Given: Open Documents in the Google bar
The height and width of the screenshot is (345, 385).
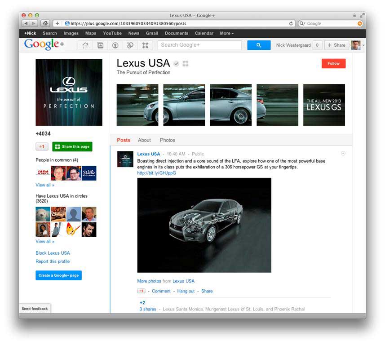Looking at the screenshot, I should [177, 33].
